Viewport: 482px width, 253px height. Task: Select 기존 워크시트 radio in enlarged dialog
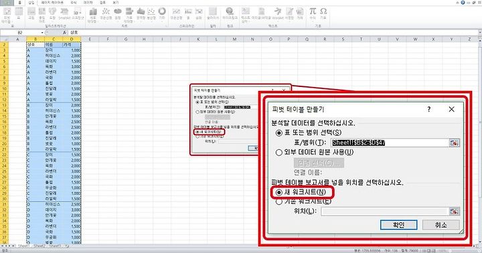[x=278, y=201]
